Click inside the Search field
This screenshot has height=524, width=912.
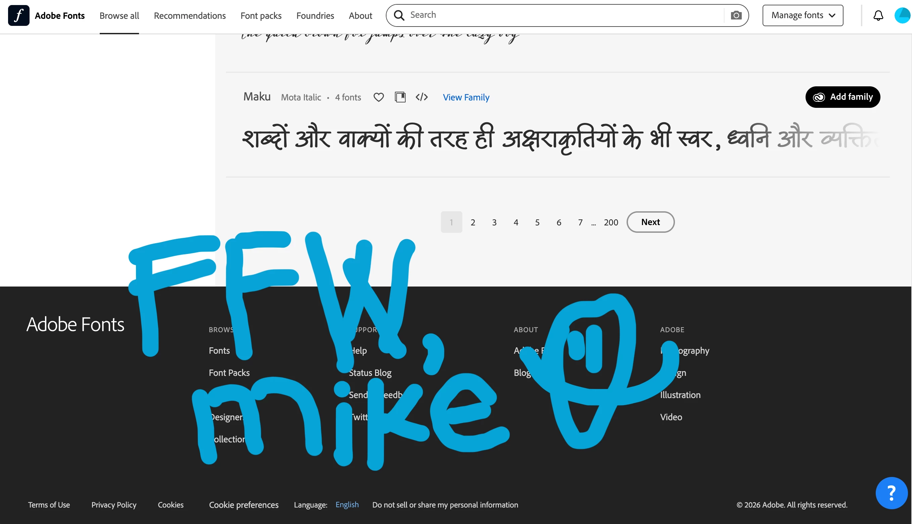tap(561, 15)
